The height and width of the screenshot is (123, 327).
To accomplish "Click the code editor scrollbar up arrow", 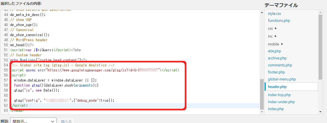I will coord(262,12).
